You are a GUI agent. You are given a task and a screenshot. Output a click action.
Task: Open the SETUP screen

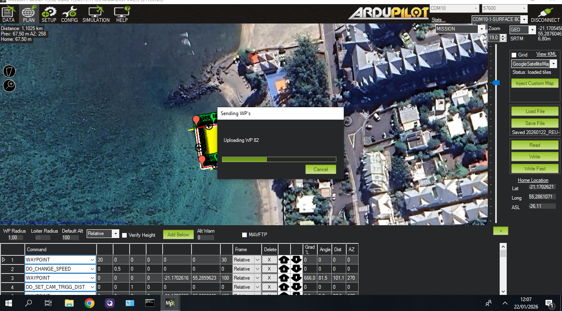point(49,14)
